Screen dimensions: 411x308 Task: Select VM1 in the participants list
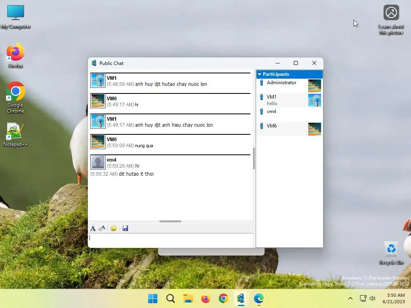pos(289,100)
